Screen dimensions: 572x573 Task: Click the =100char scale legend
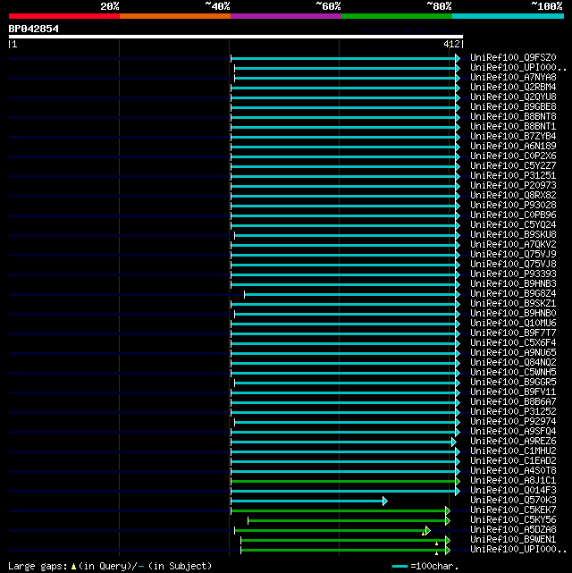coord(425,567)
